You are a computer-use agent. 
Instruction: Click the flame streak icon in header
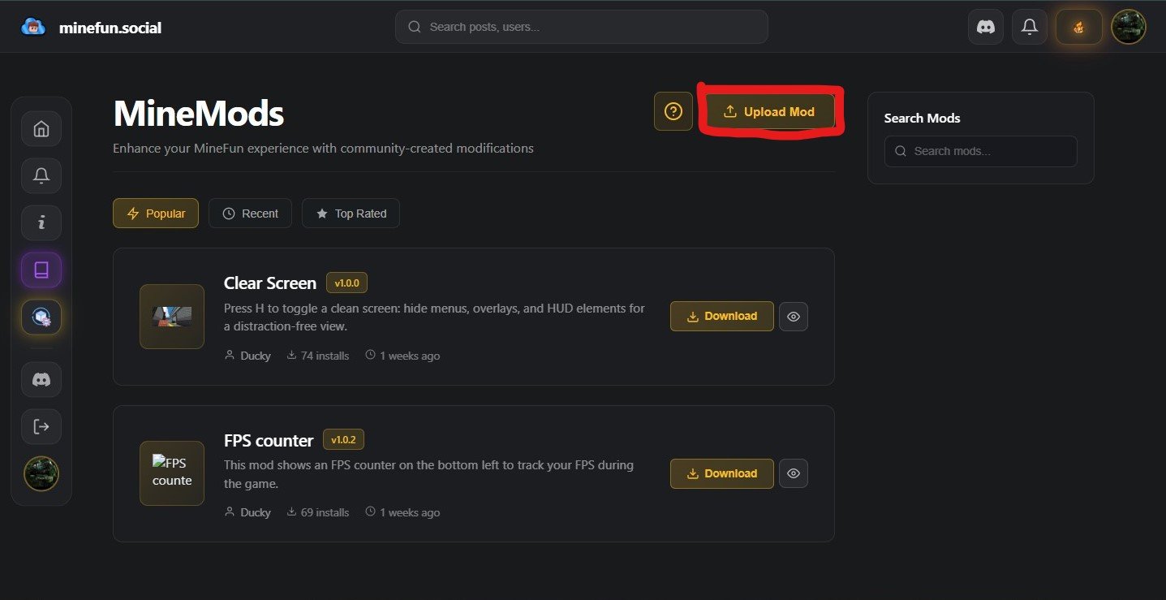pyautogui.click(x=1078, y=27)
